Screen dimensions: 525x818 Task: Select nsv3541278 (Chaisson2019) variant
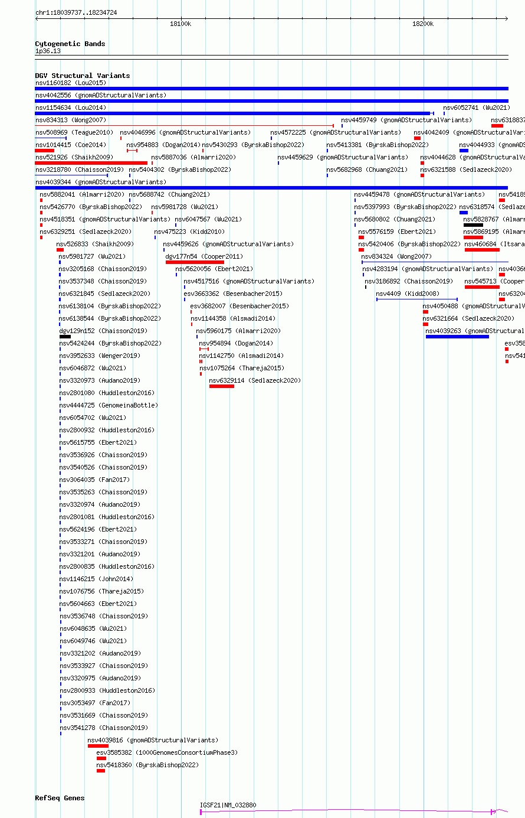(103, 728)
